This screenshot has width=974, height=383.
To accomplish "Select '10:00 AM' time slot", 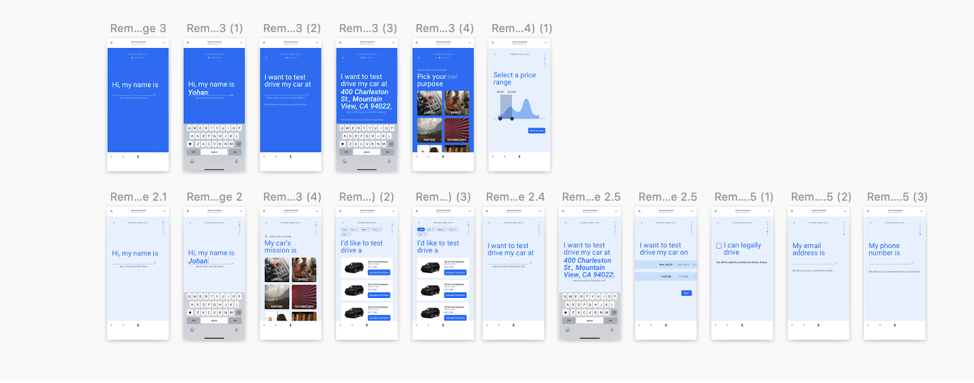I will pos(666,277).
